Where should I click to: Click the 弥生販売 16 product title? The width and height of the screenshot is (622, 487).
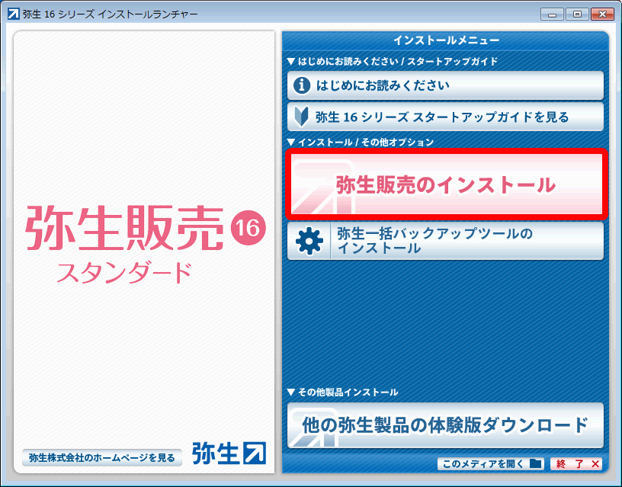[x=145, y=228]
